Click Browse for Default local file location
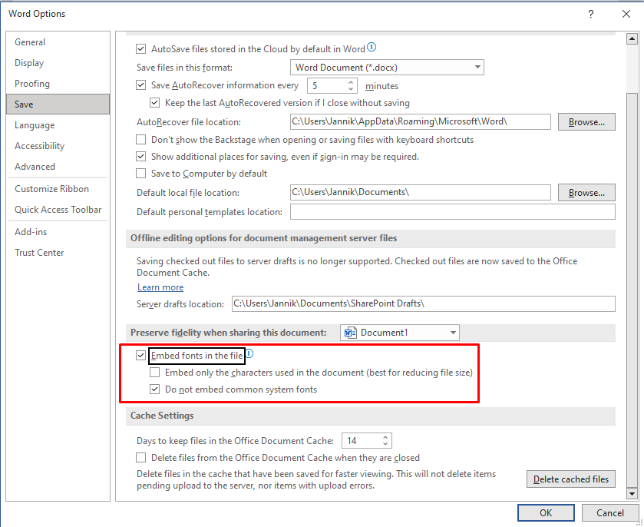Viewport: 644px width, 527px height. coord(586,192)
